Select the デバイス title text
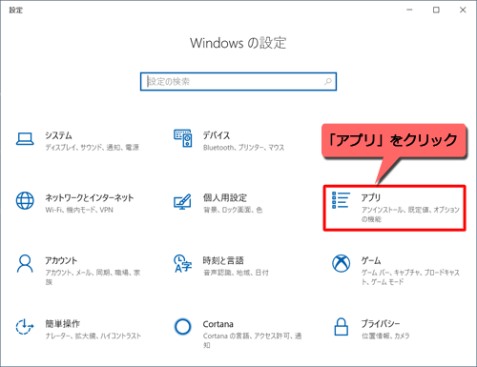477x367 pixels. point(217,135)
